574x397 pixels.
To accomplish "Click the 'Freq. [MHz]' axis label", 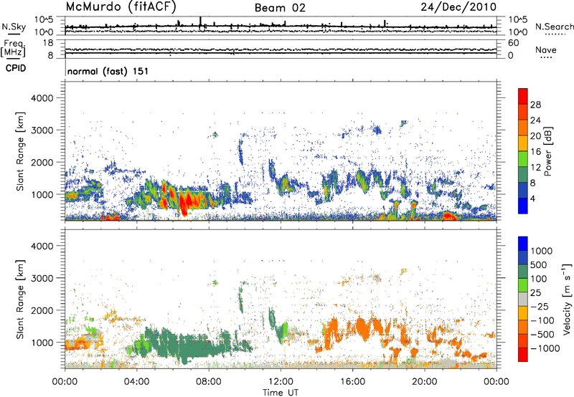I will point(13,49).
